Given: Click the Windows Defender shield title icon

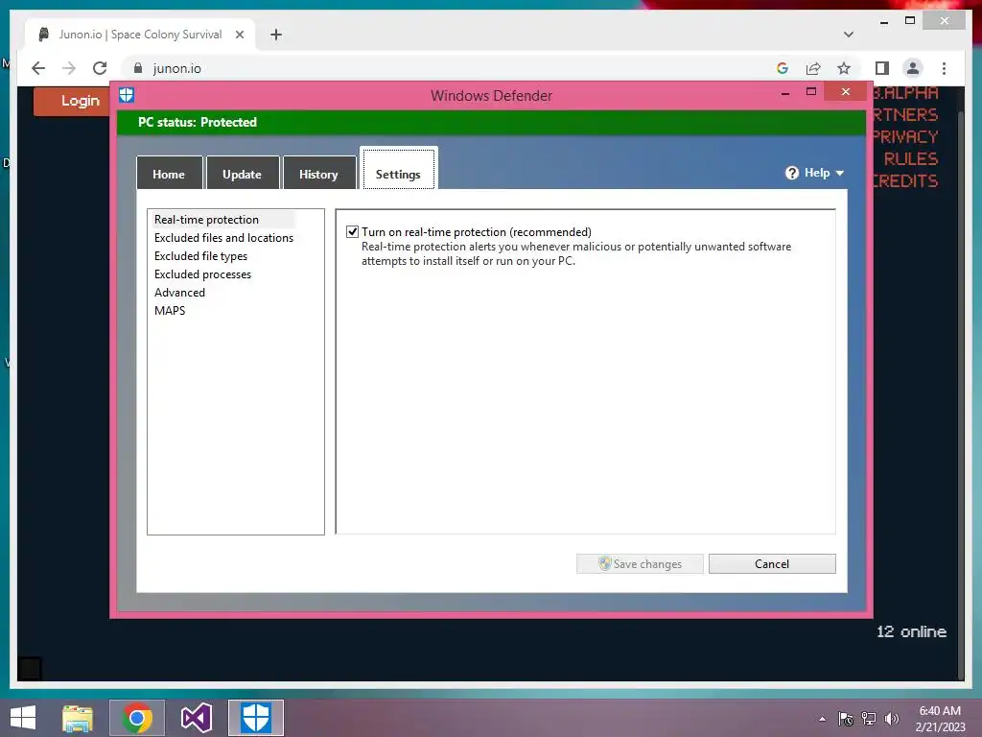Looking at the screenshot, I should pos(127,95).
